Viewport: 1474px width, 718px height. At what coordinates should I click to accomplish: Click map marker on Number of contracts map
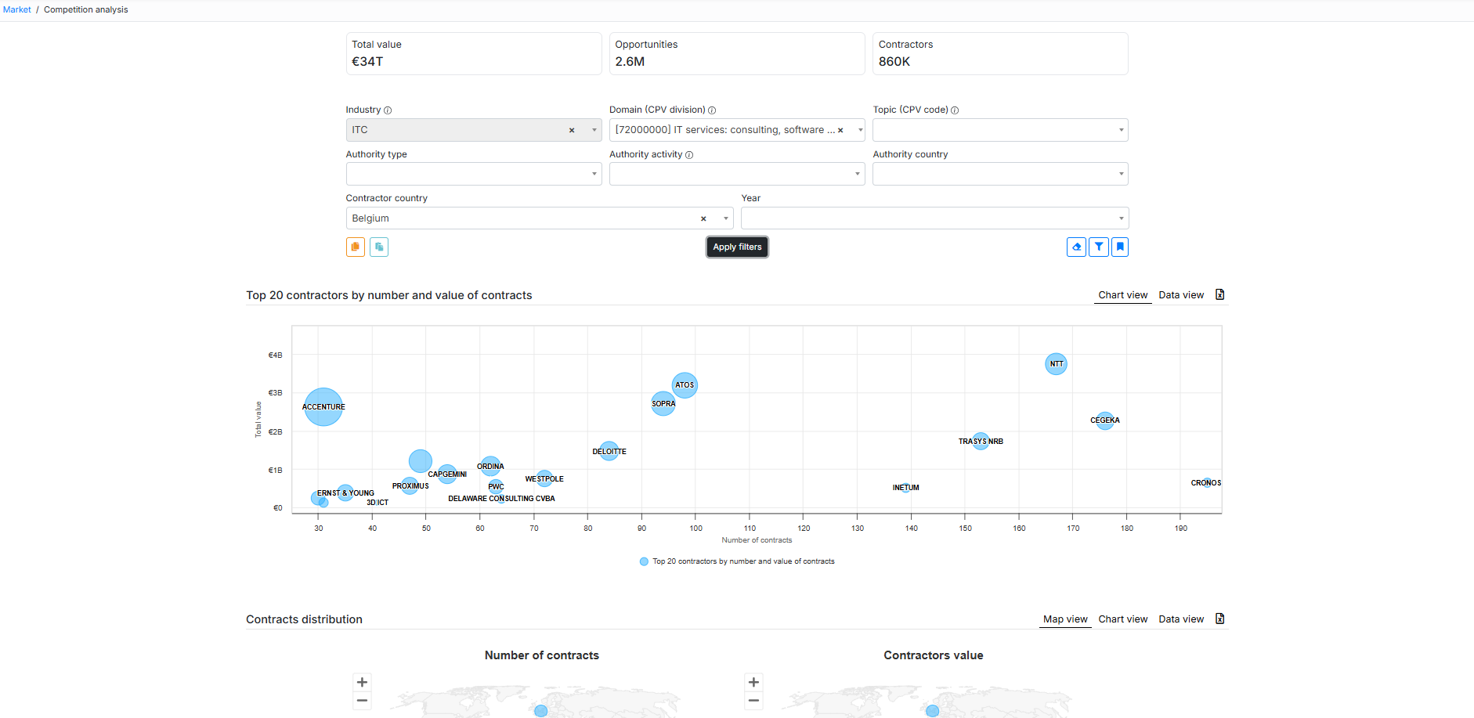coord(540,711)
